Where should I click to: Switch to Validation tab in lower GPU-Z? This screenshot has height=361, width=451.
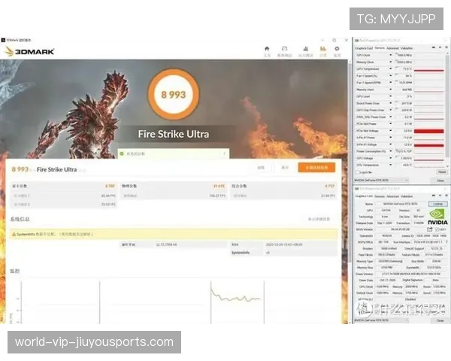pos(407,196)
